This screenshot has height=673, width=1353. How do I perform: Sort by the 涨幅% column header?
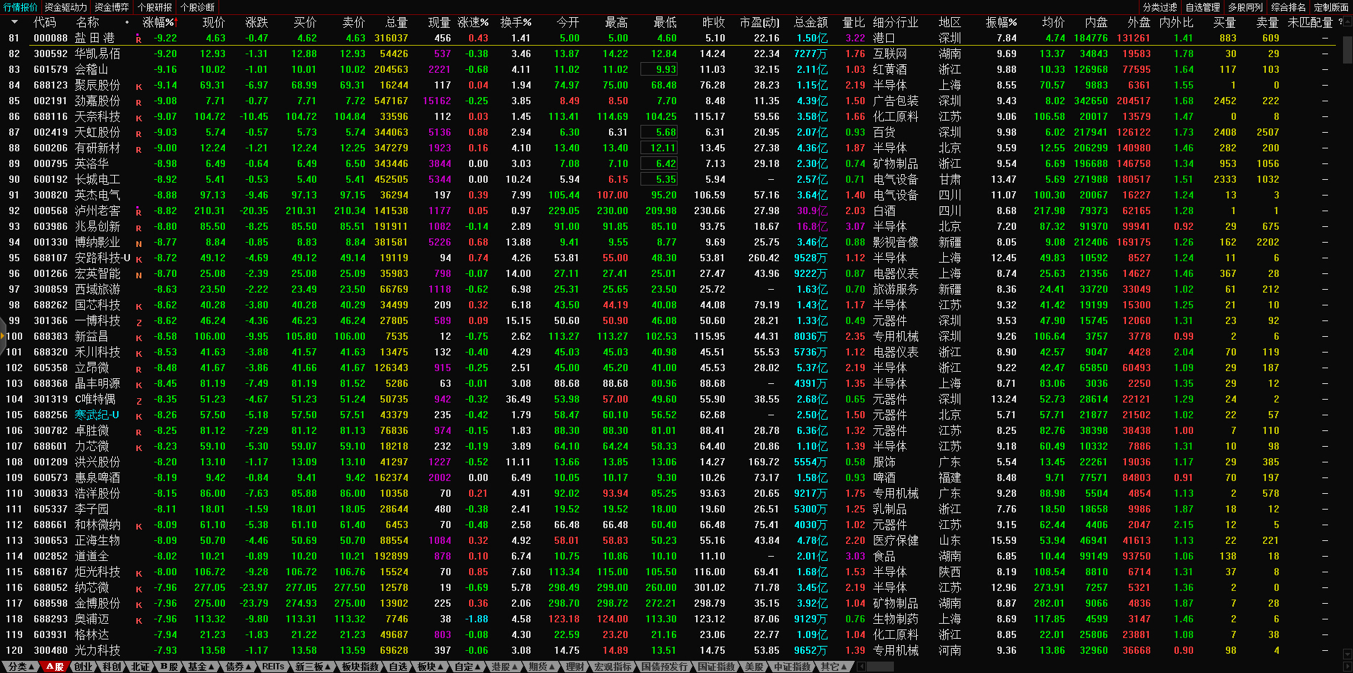tap(158, 22)
